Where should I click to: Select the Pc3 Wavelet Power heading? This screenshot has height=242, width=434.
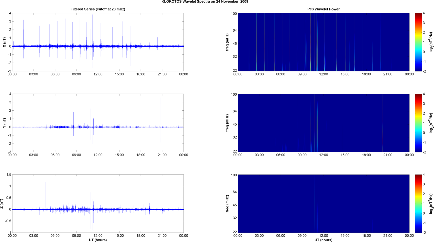pos(323,9)
